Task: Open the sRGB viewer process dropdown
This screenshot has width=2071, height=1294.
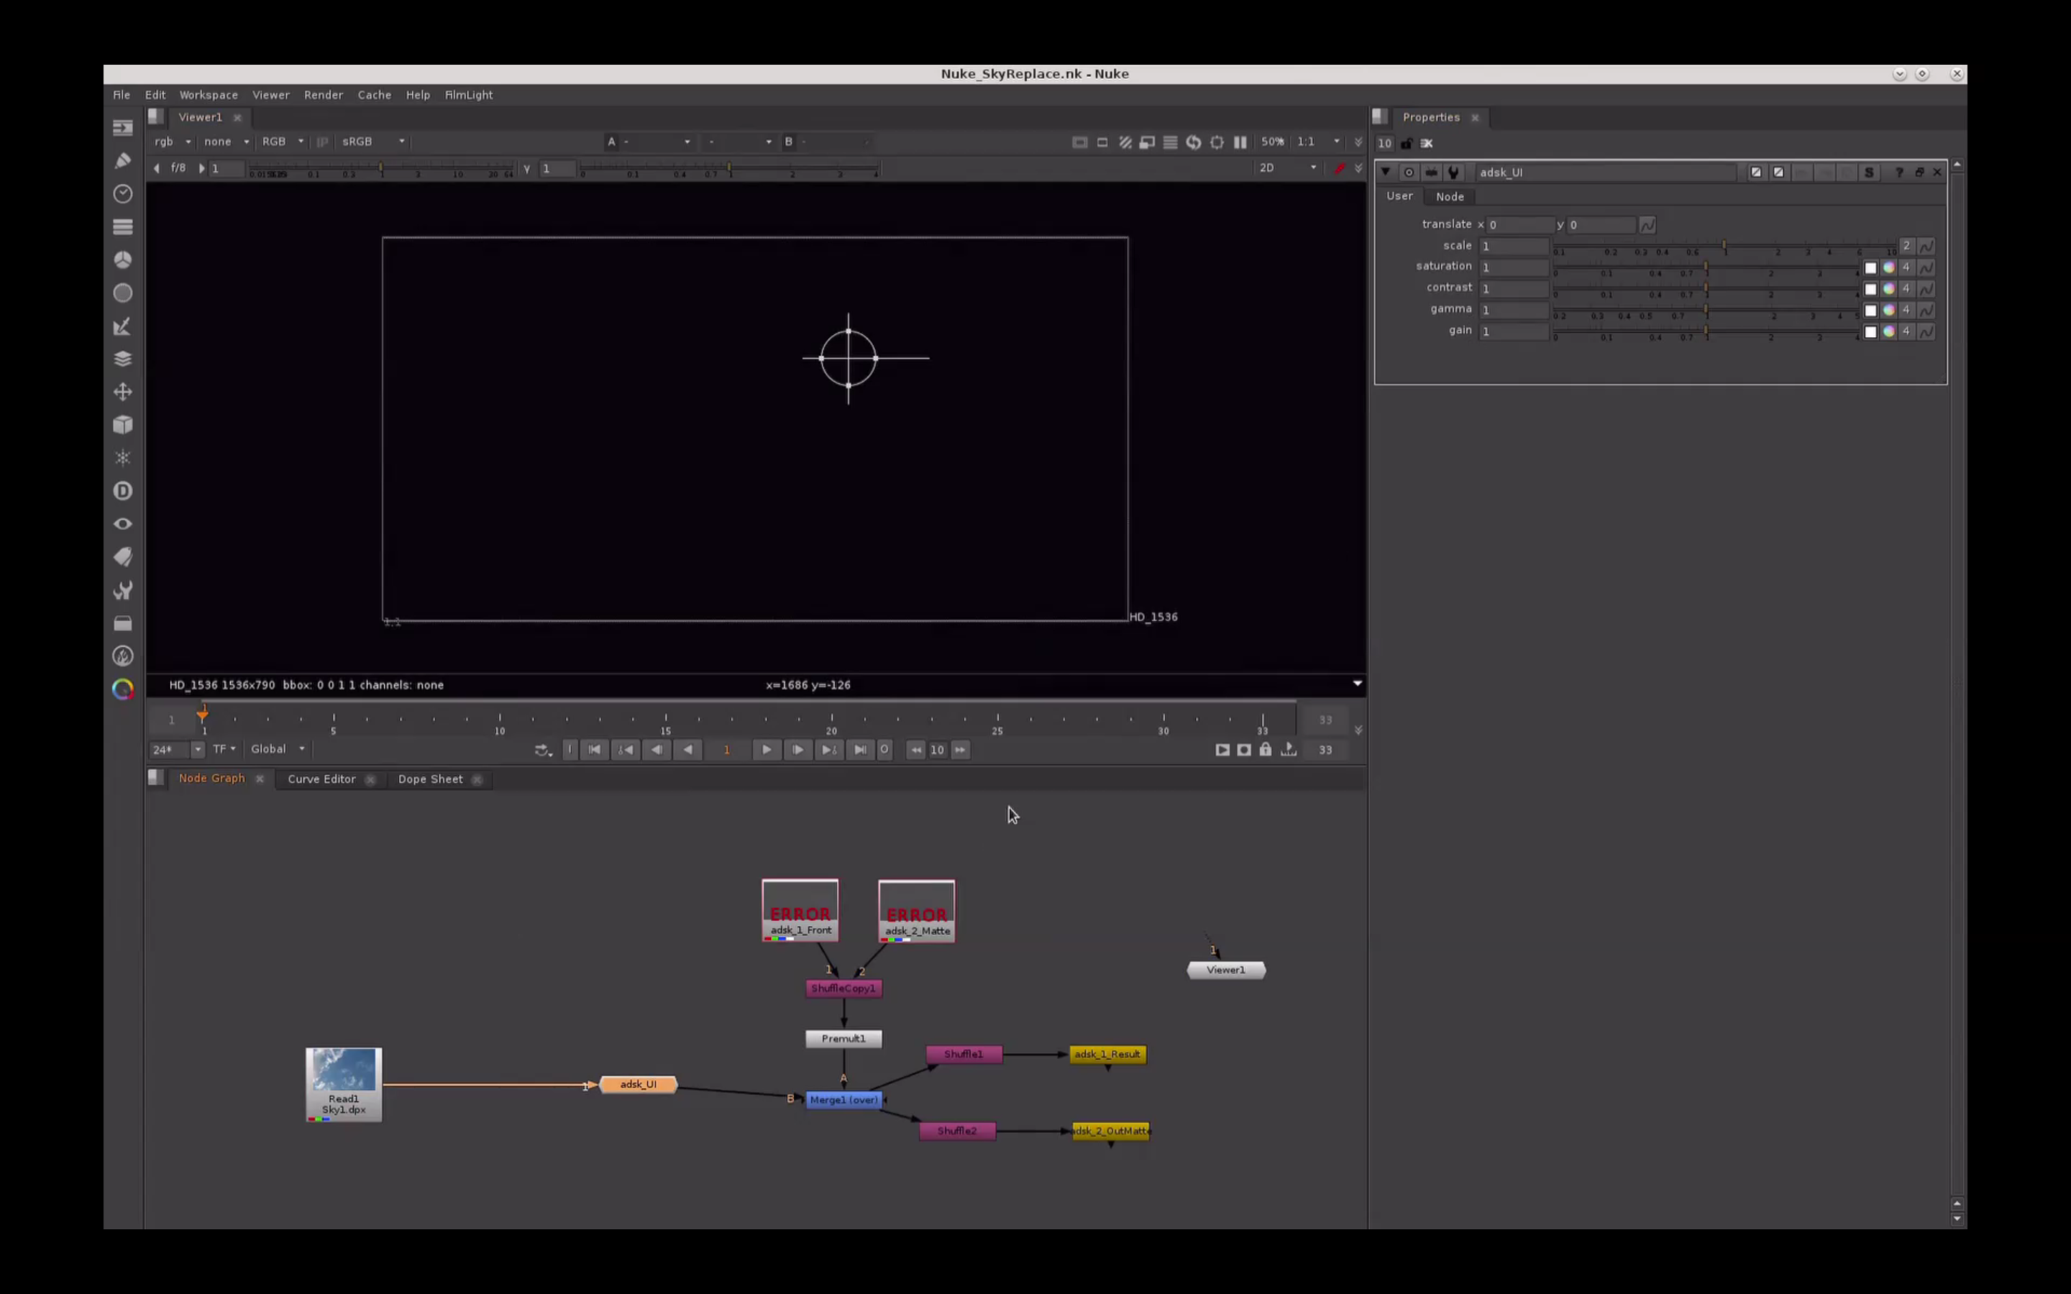Action: (373, 142)
